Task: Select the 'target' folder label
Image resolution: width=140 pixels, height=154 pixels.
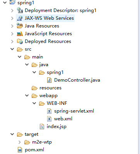Action: 31,134
